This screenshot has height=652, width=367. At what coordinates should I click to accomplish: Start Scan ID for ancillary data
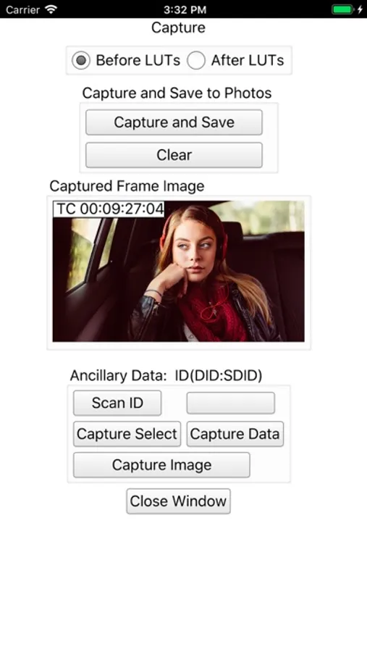117,403
